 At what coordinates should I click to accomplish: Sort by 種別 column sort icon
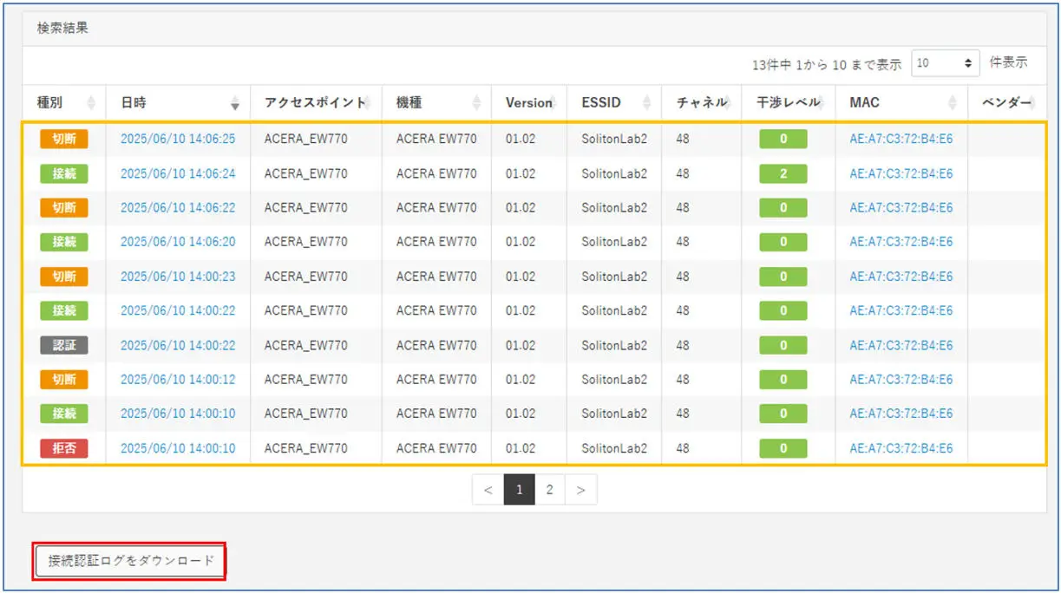(x=92, y=103)
